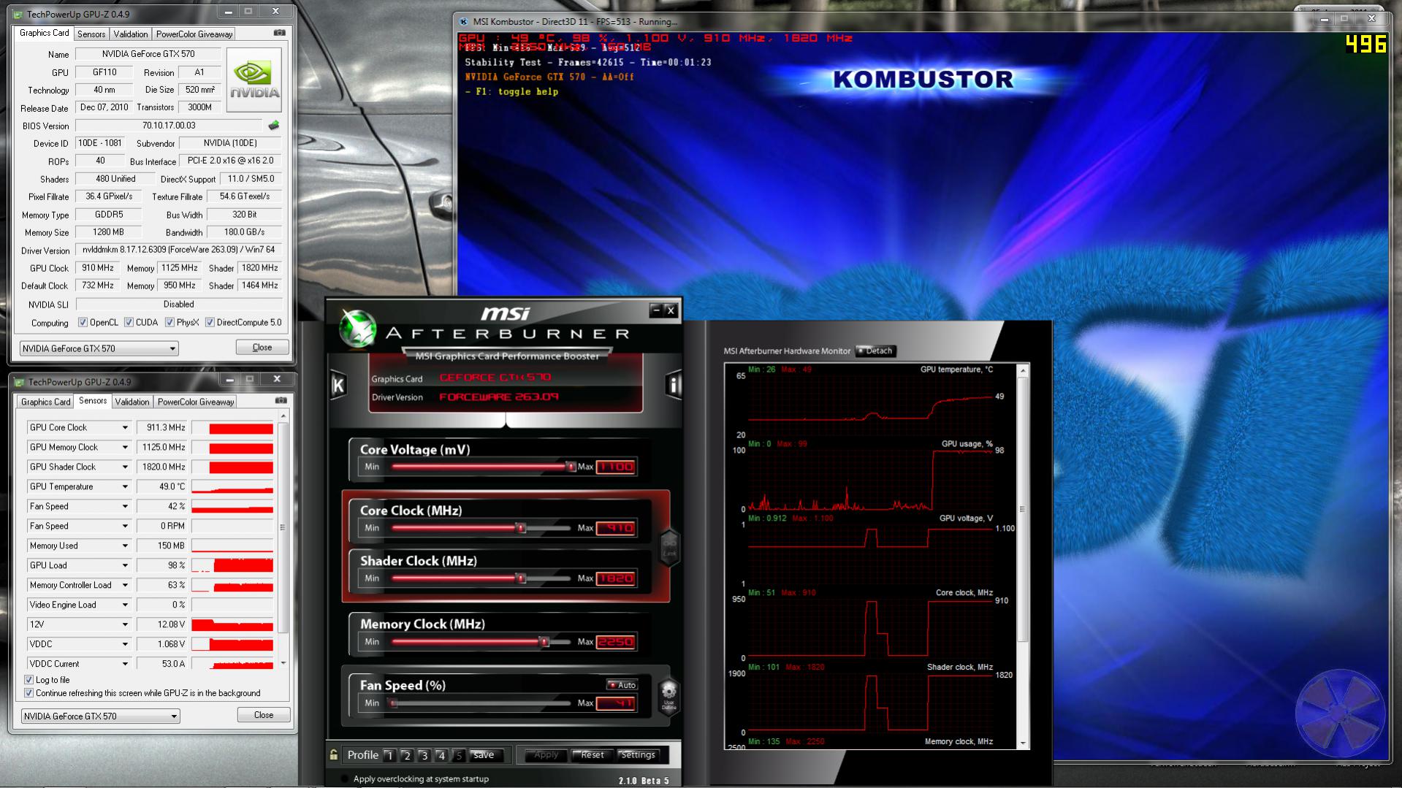
Task: Click the User Define gear beside Fan Speed
Action: tap(668, 695)
